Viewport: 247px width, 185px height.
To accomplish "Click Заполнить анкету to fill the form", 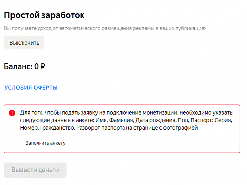I will (x=45, y=143).
